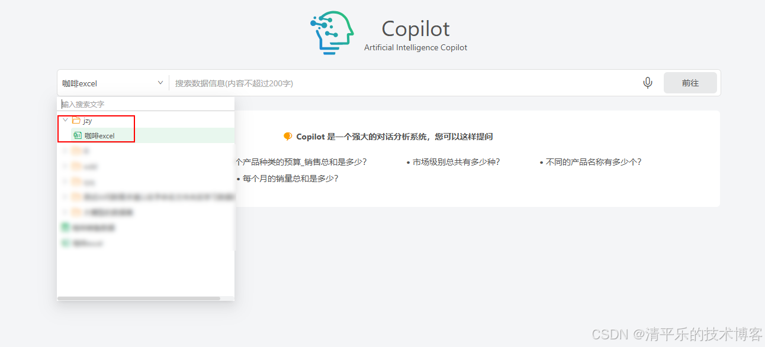Click the orange folder icon directly below 咖啡excel
Image resolution: width=765 pixels, height=347 pixels.
77,151
